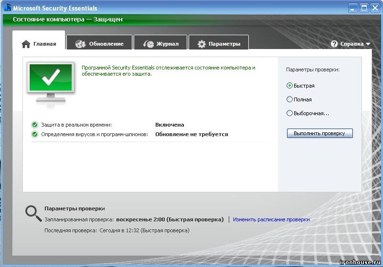Viewport: 383px width, 267px height.
Task: Expand the Справка dropdown arrow
Action: coord(368,44)
